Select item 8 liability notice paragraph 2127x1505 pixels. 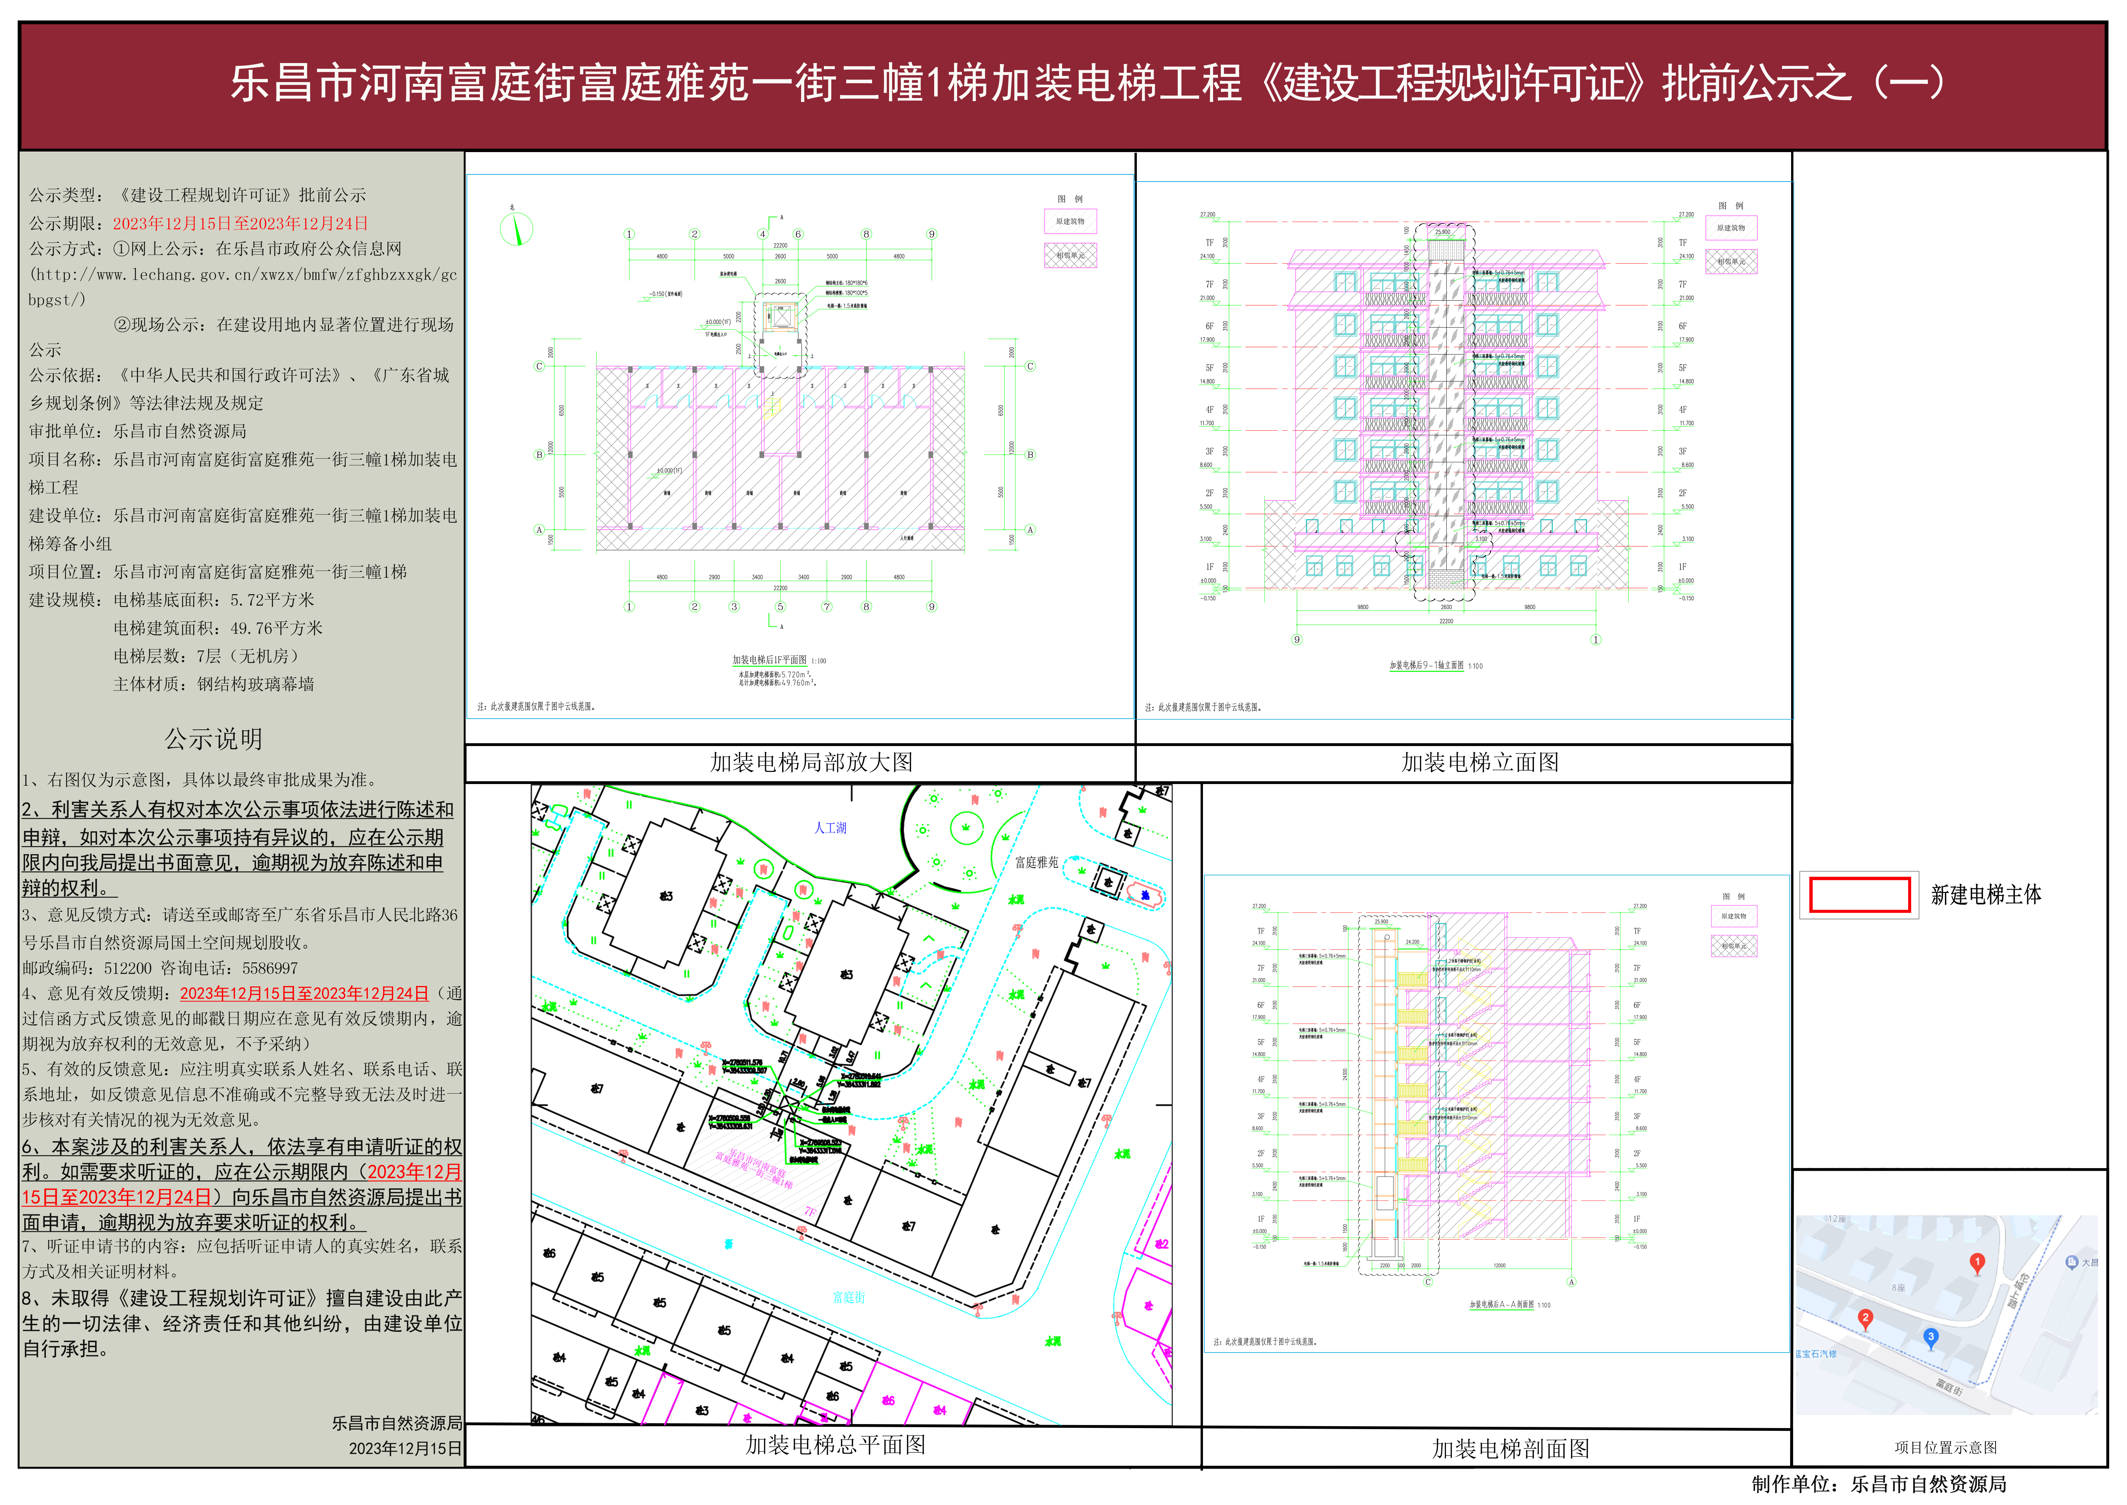[x=242, y=1323]
